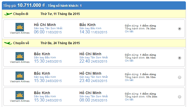The width and height of the screenshot is (188, 107).
Task: Click the date Thứ Ba, 24 Tháng Ba 2015
Action: pos(60,43)
